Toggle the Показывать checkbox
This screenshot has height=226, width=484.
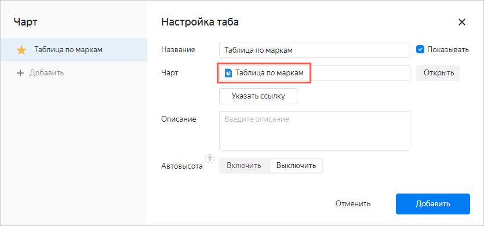coord(420,49)
